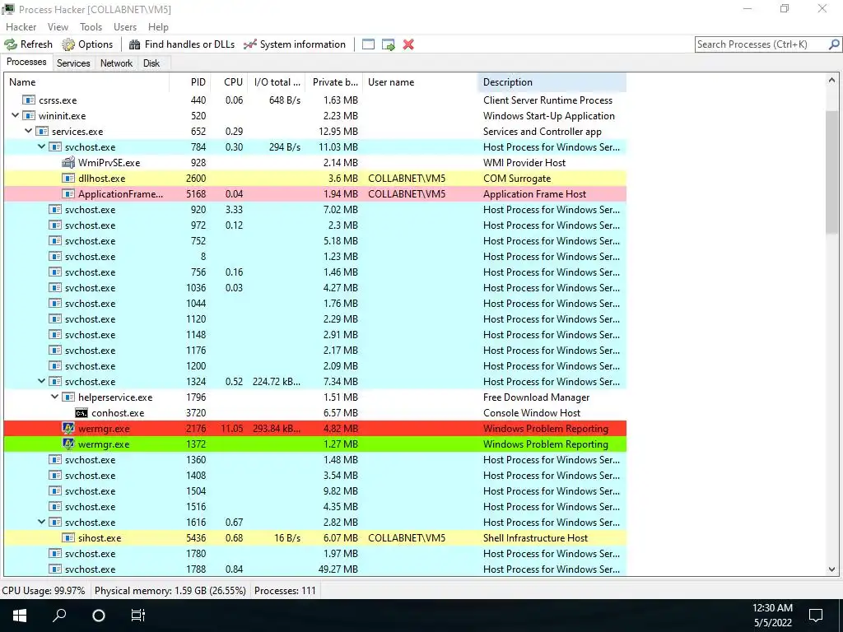Click the dllhost.exe process icon

[x=68, y=178]
